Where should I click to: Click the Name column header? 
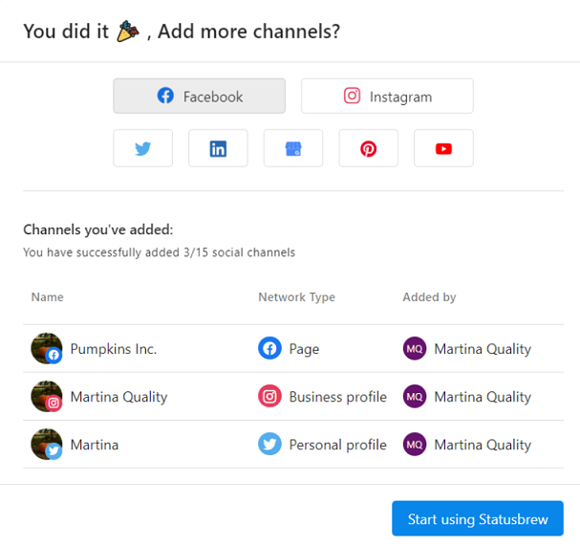point(48,296)
